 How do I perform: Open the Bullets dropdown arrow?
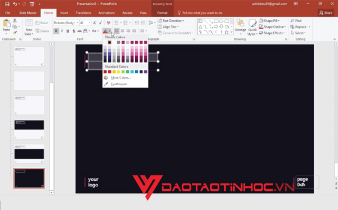pos(121,23)
